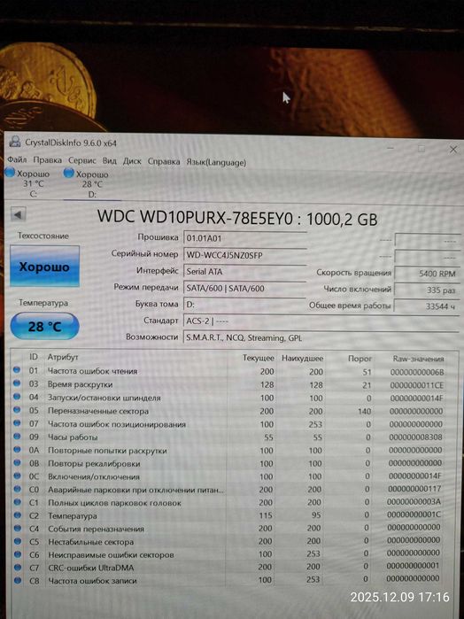Click the 28 °C temperature button
Screen dimensions: 464x619
tap(44, 326)
